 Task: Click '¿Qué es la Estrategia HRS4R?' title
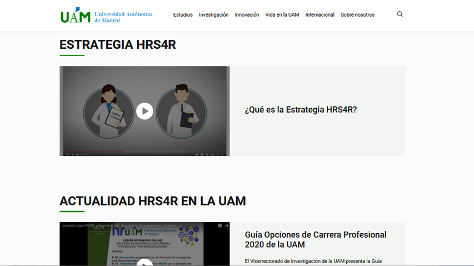click(301, 110)
